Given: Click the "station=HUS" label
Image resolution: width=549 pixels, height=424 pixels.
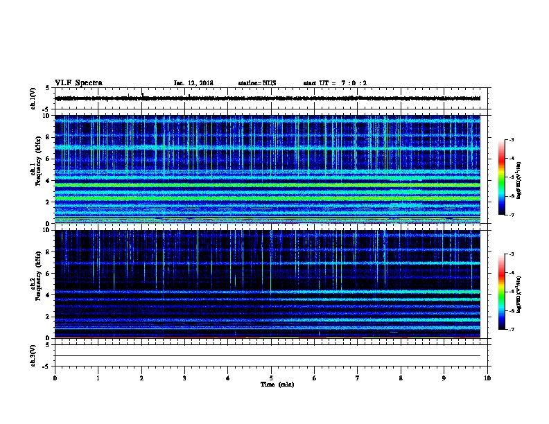Looking at the screenshot, I should click(x=257, y=83).
